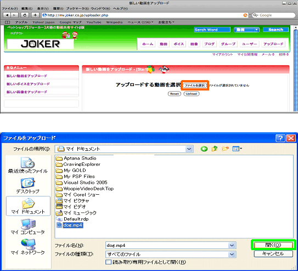Select the マイ ミュージック folder
The width and height of the screenshot is (298, 271).
[76, 213]
